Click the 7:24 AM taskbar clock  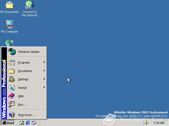coord(159,123)
